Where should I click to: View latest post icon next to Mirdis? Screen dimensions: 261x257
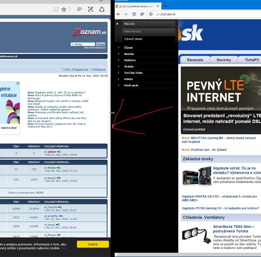[59, 168]
